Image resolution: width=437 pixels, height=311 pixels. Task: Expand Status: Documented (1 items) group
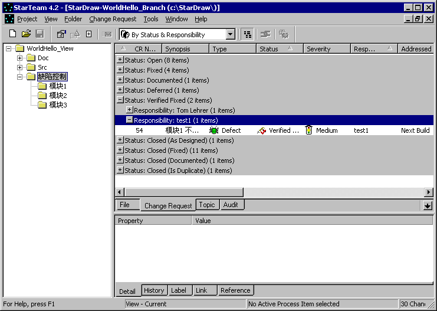120,80
